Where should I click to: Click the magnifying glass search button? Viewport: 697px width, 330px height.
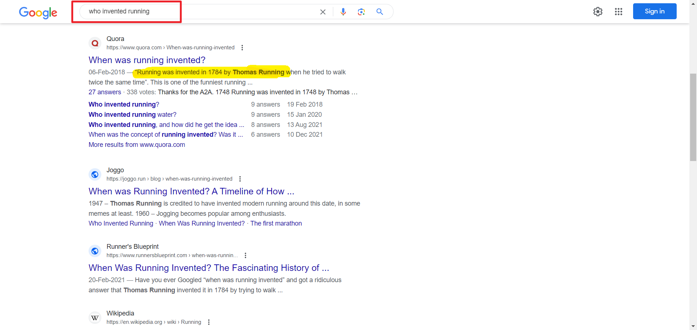point(380,12)
